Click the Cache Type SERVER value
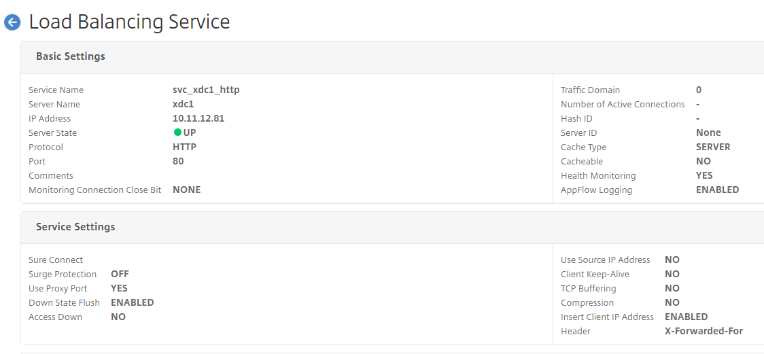The width and height of the screenshot is (764, 354). (713, 147)
